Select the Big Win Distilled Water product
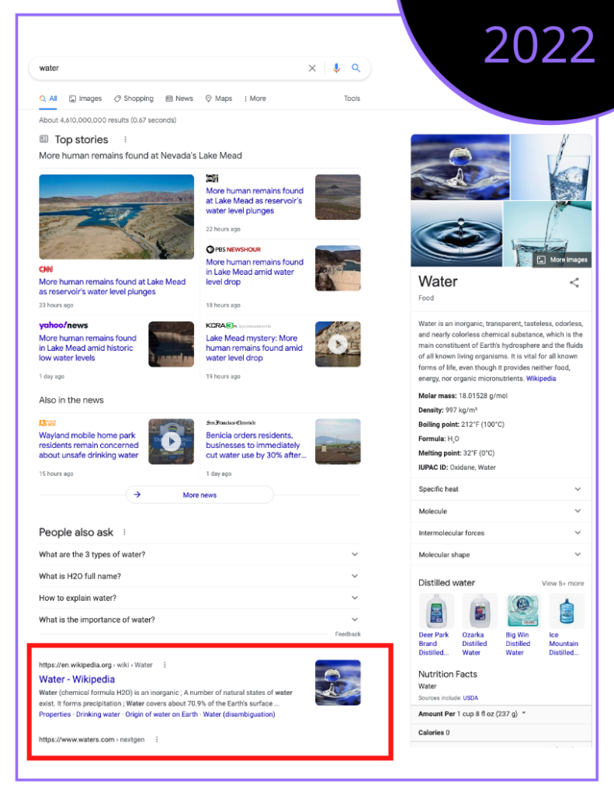614x795 pixels. [523, 625]
